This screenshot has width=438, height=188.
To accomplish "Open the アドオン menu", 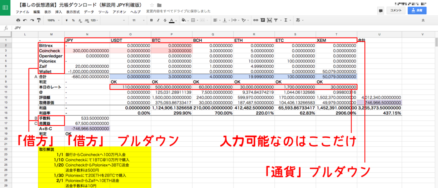I will pos(120,12).
